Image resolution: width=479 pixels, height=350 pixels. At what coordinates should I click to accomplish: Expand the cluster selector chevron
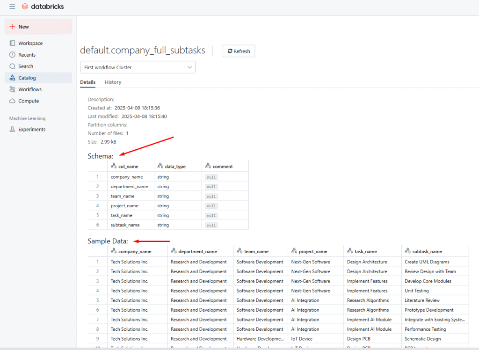click(189, 67)
